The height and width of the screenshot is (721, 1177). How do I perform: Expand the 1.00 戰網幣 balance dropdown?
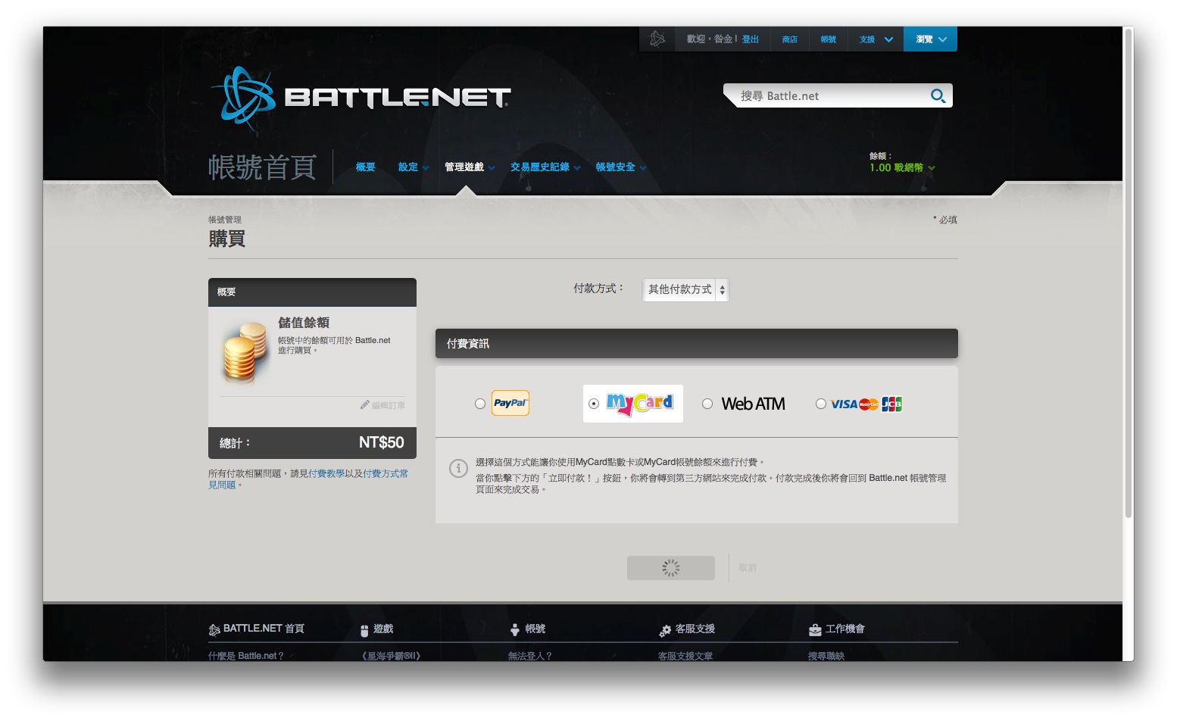902,168
